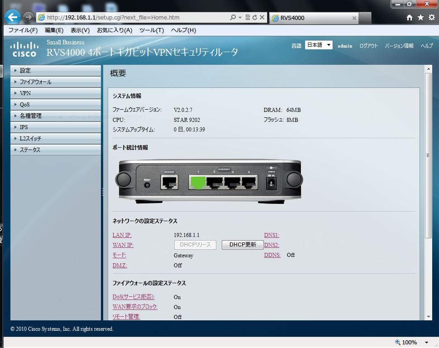
Task: Expand the ファイアウォール menu section
Action: [55, 82]
